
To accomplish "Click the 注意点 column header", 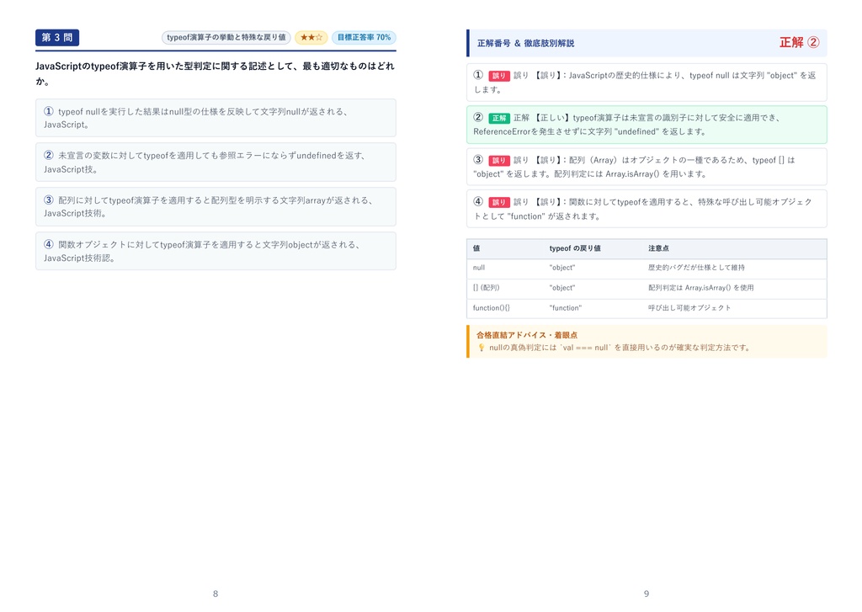I will [658, 248].
